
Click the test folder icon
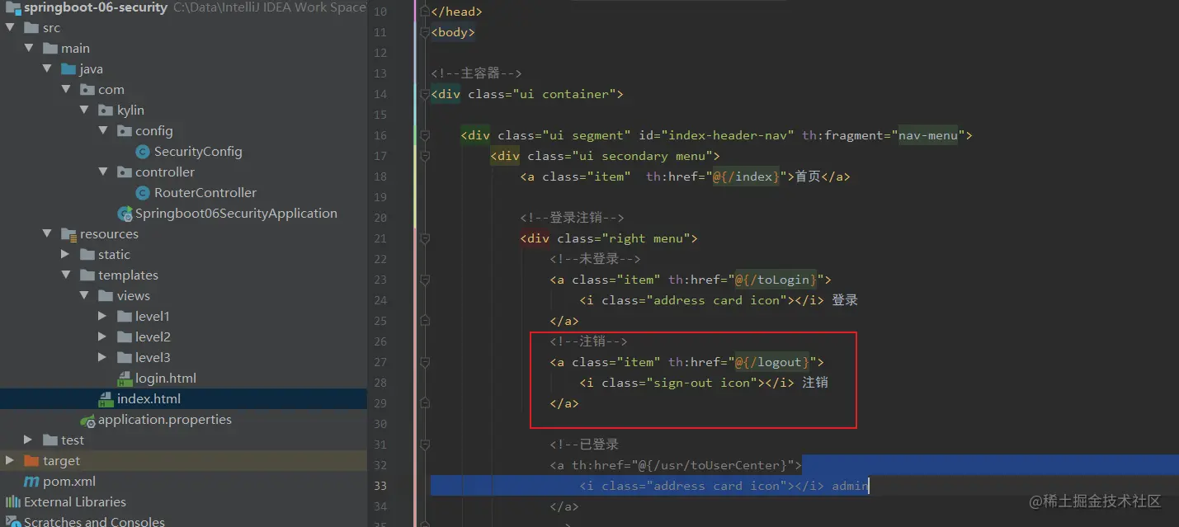point(50,440)
